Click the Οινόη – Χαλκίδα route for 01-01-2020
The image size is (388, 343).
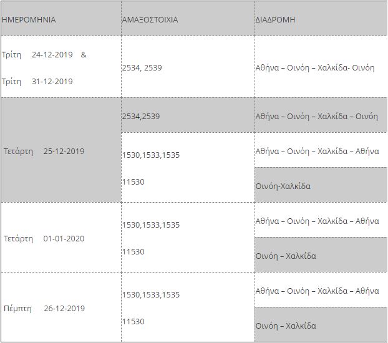point(286,256)
